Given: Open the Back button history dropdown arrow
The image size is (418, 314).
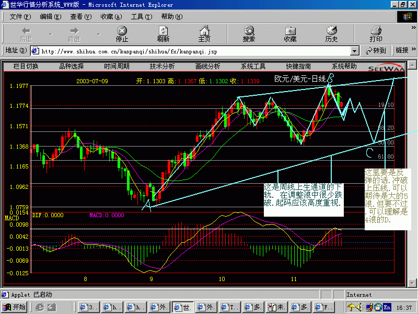Looking at the screenshot, I should (51, 35).
